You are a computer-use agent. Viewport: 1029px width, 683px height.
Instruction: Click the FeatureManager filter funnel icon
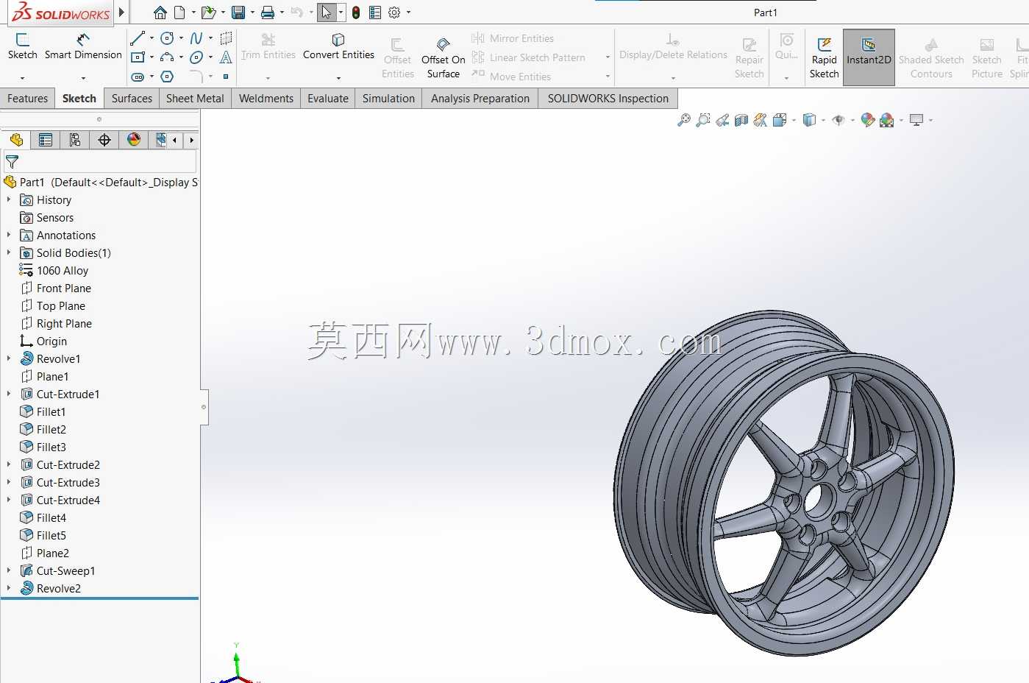[x=12, y=161]
